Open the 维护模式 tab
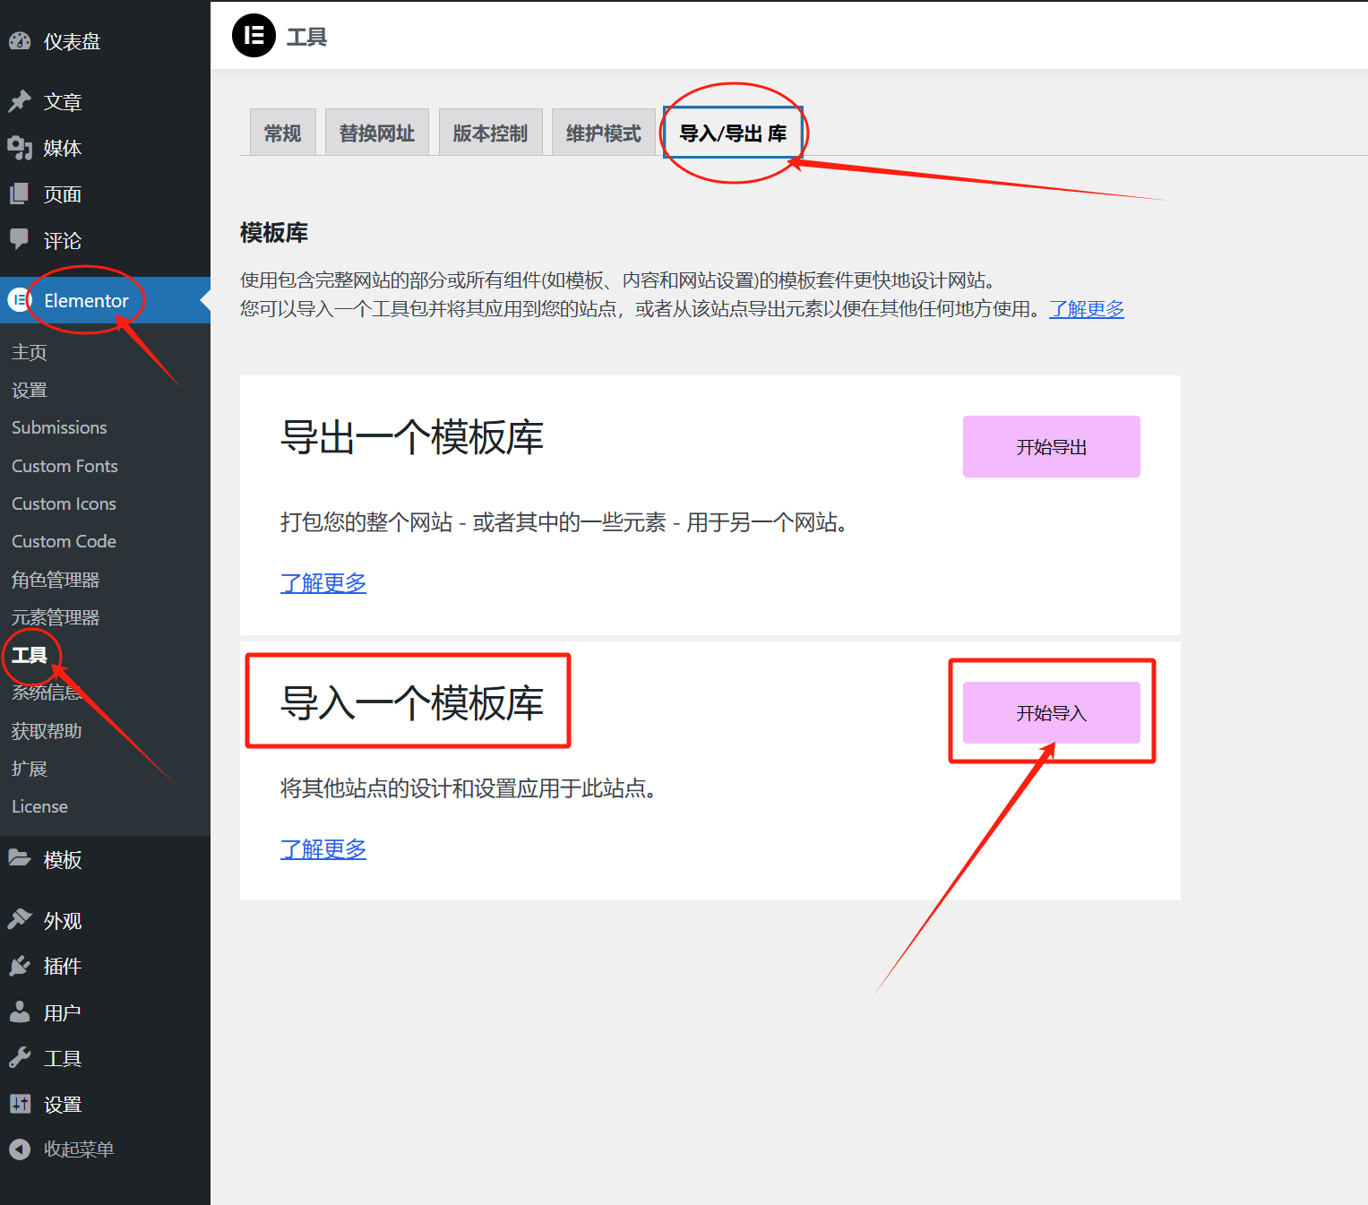The height and width of the screenshot is (1205, 1368). (603, 131)
